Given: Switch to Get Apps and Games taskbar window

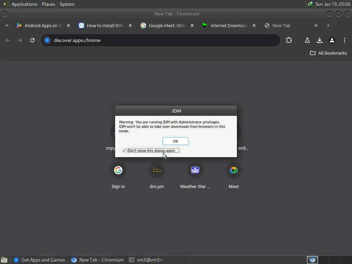Looking at the screenshot, I should pos(40,260).
